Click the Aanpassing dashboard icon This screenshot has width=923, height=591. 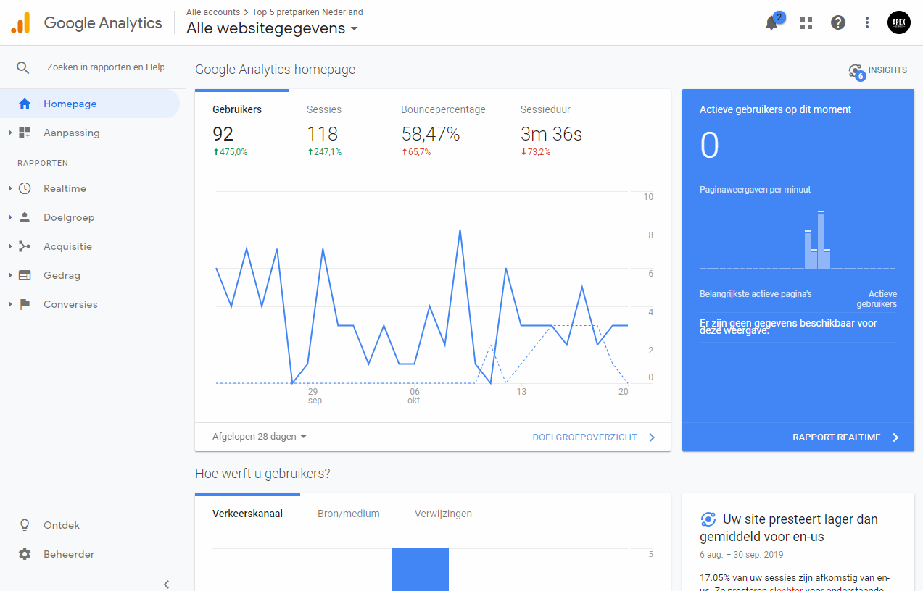(x=25, y=133)
